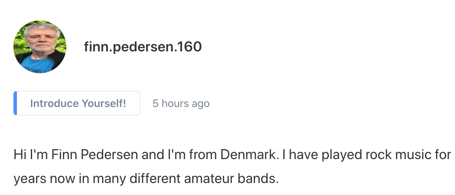Open finn.pedersen.160's profile avatar photo
This screenshot has width=455, height=195.
pyautogui.click(x=40, y=47)
